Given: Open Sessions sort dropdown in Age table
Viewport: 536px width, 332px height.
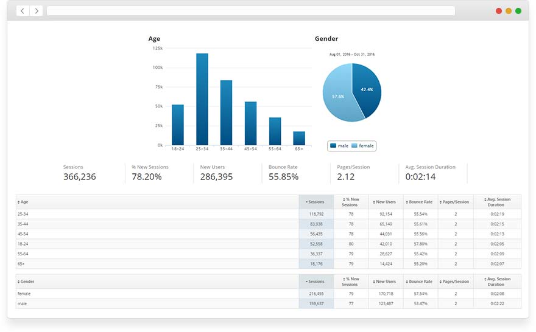Looking at the screenshot, I should [316, 202].
